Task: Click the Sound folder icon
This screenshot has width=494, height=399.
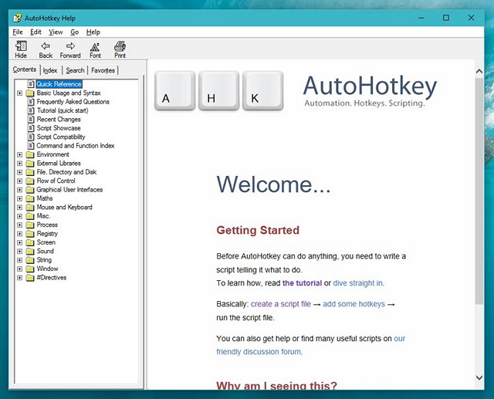Action: tap(30, 252)
